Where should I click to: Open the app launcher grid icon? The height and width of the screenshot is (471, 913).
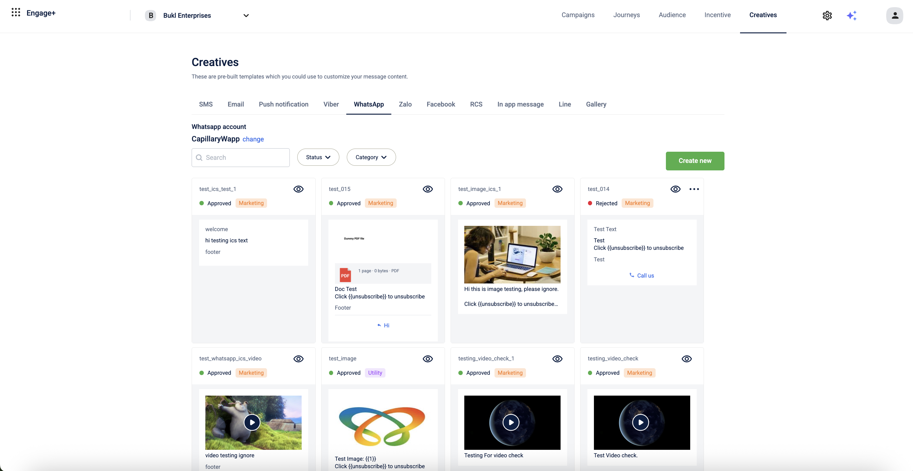16,13
